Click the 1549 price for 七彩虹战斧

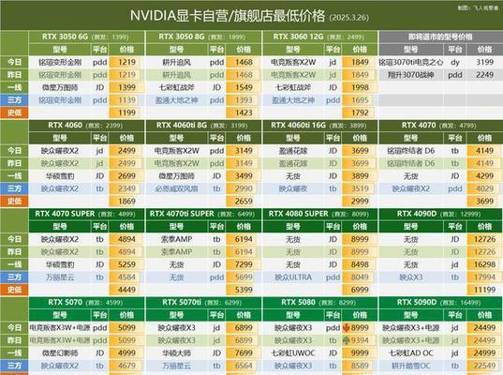[x=244, y=87]
